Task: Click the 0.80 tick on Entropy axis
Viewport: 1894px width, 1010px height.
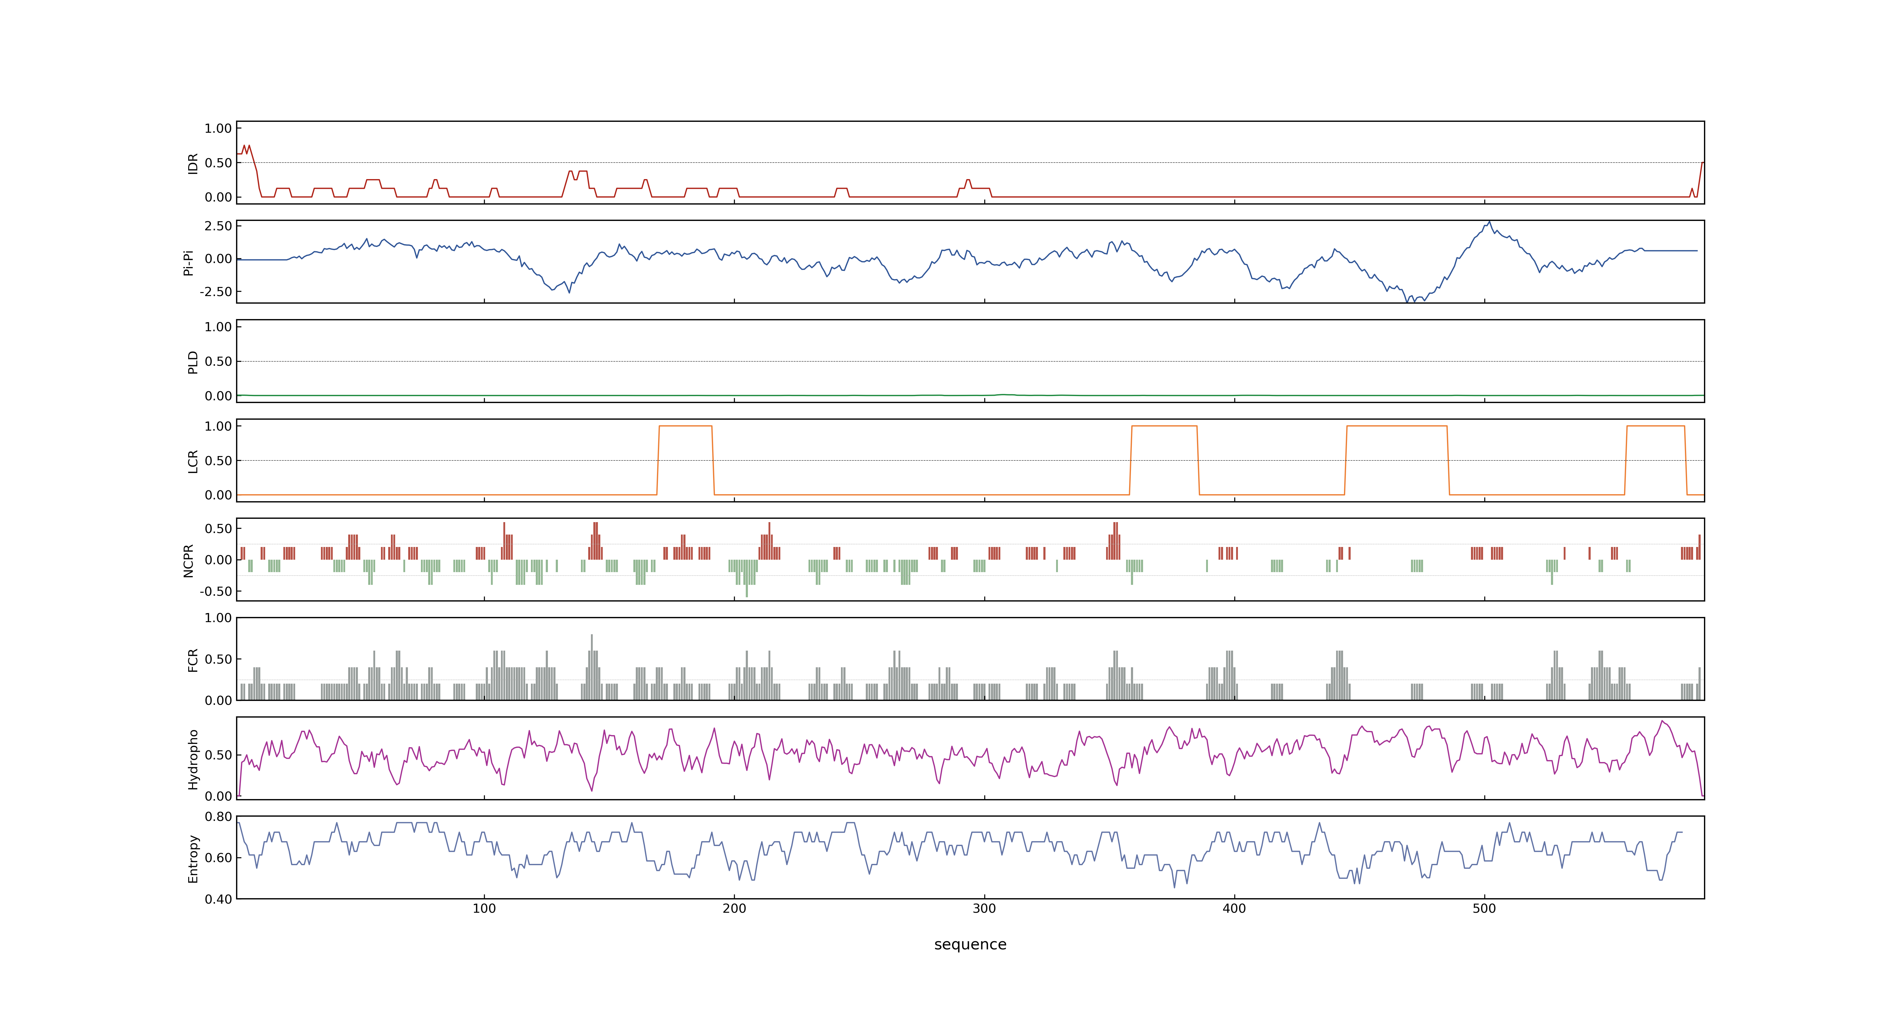Action: point(218,816)
